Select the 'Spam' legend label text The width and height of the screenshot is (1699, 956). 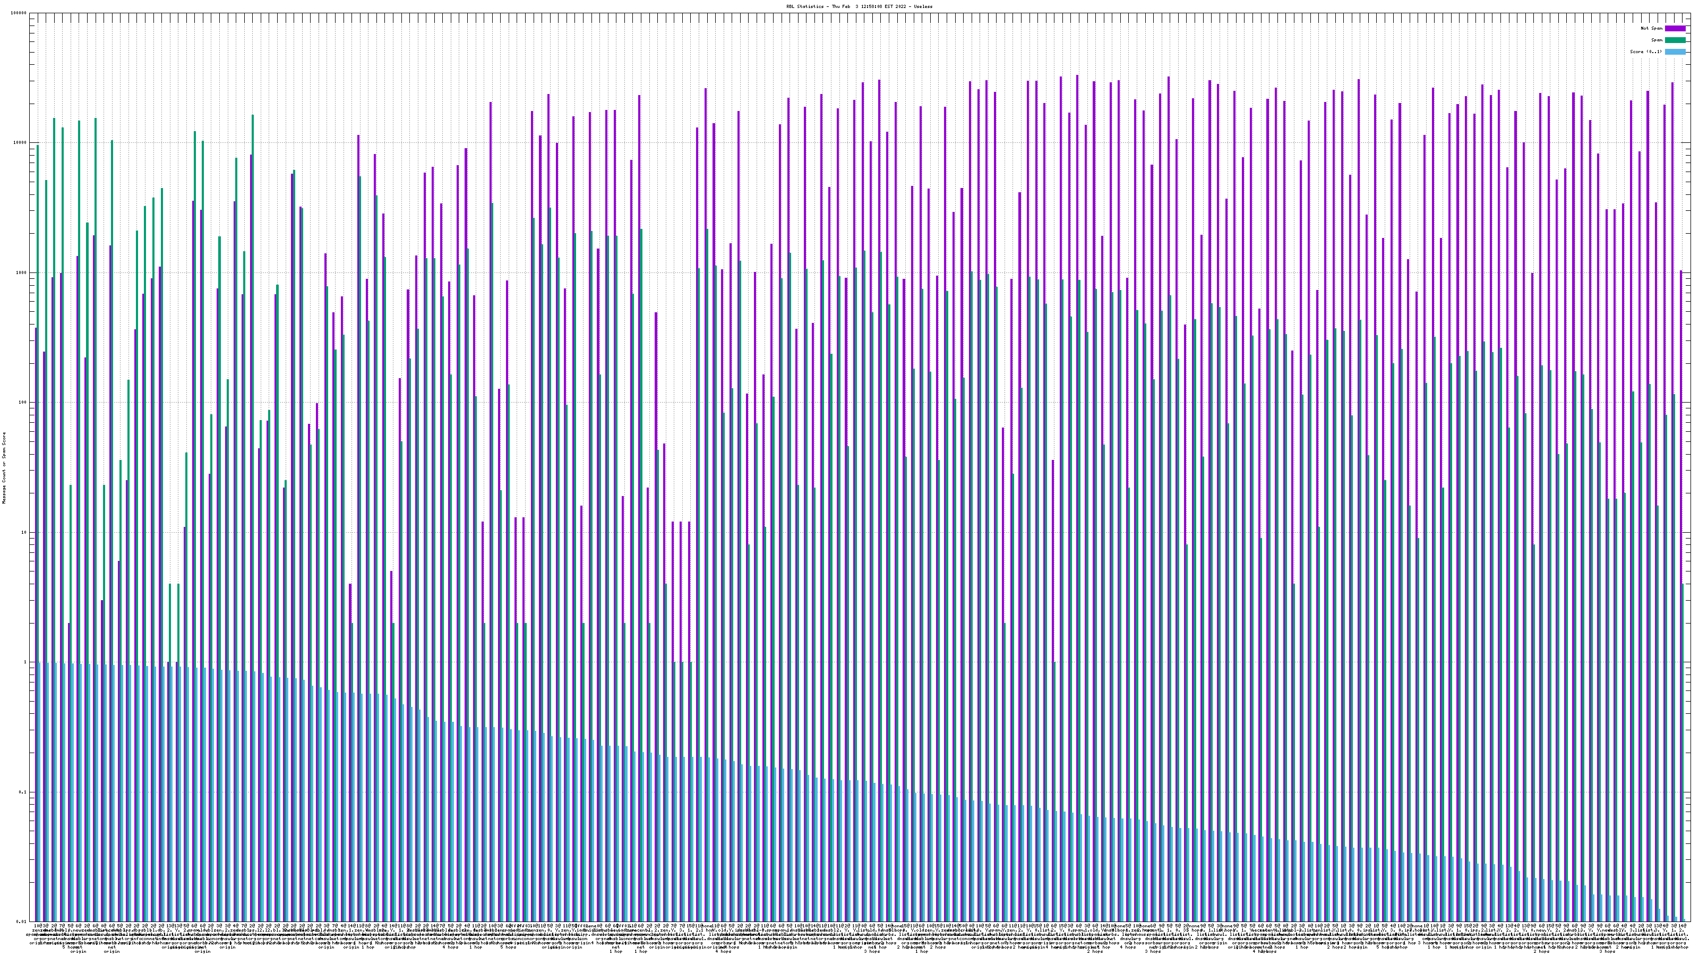tap(1657, 40)
